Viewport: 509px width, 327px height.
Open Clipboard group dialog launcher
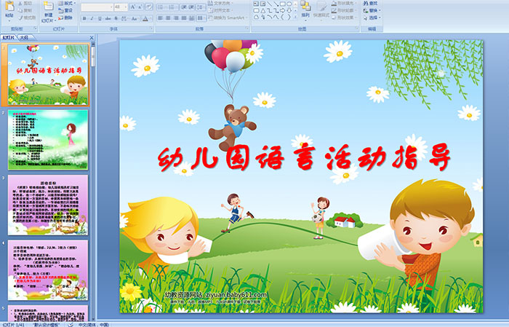click(36, 29)
